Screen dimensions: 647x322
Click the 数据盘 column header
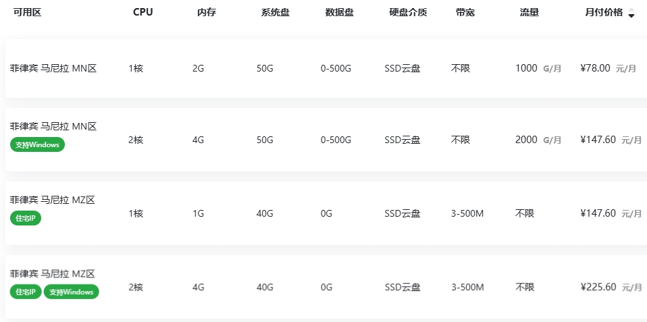[x=339, y=12]
